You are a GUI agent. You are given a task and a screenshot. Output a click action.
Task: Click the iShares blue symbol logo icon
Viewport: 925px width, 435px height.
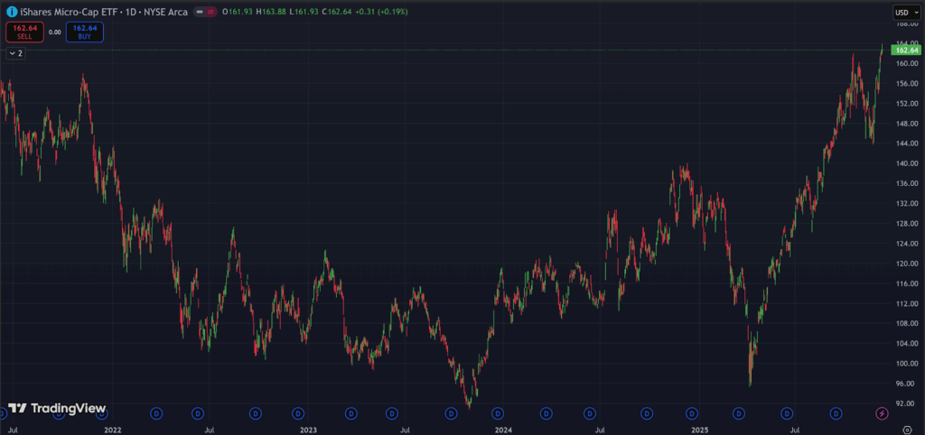point(11,12)
